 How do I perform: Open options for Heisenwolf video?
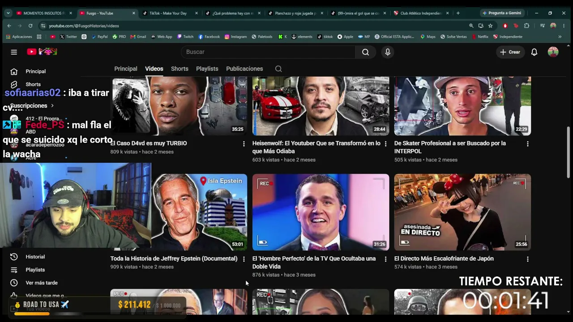click(x=385, y=144)
